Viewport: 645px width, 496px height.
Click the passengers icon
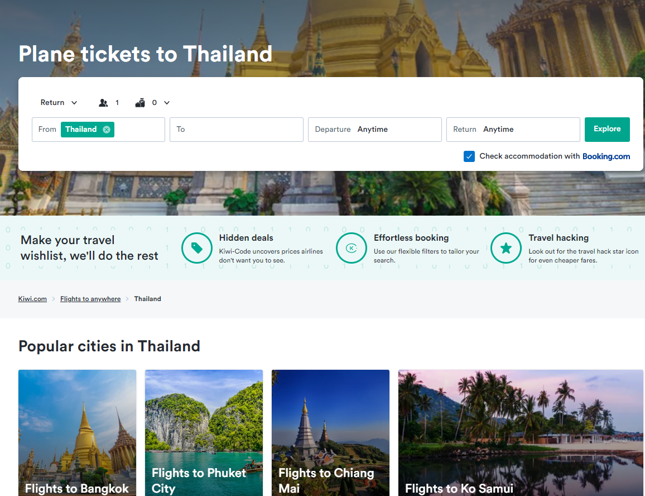(103, 103)
